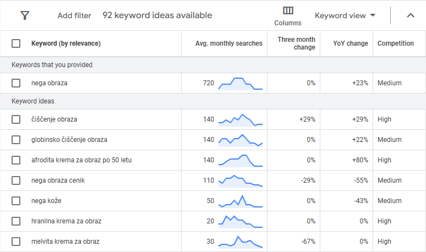Viewport: 426px width, 252px height.
Task: Click the hranilna krema za obraz sparkline
Action: tap(241, 221)
